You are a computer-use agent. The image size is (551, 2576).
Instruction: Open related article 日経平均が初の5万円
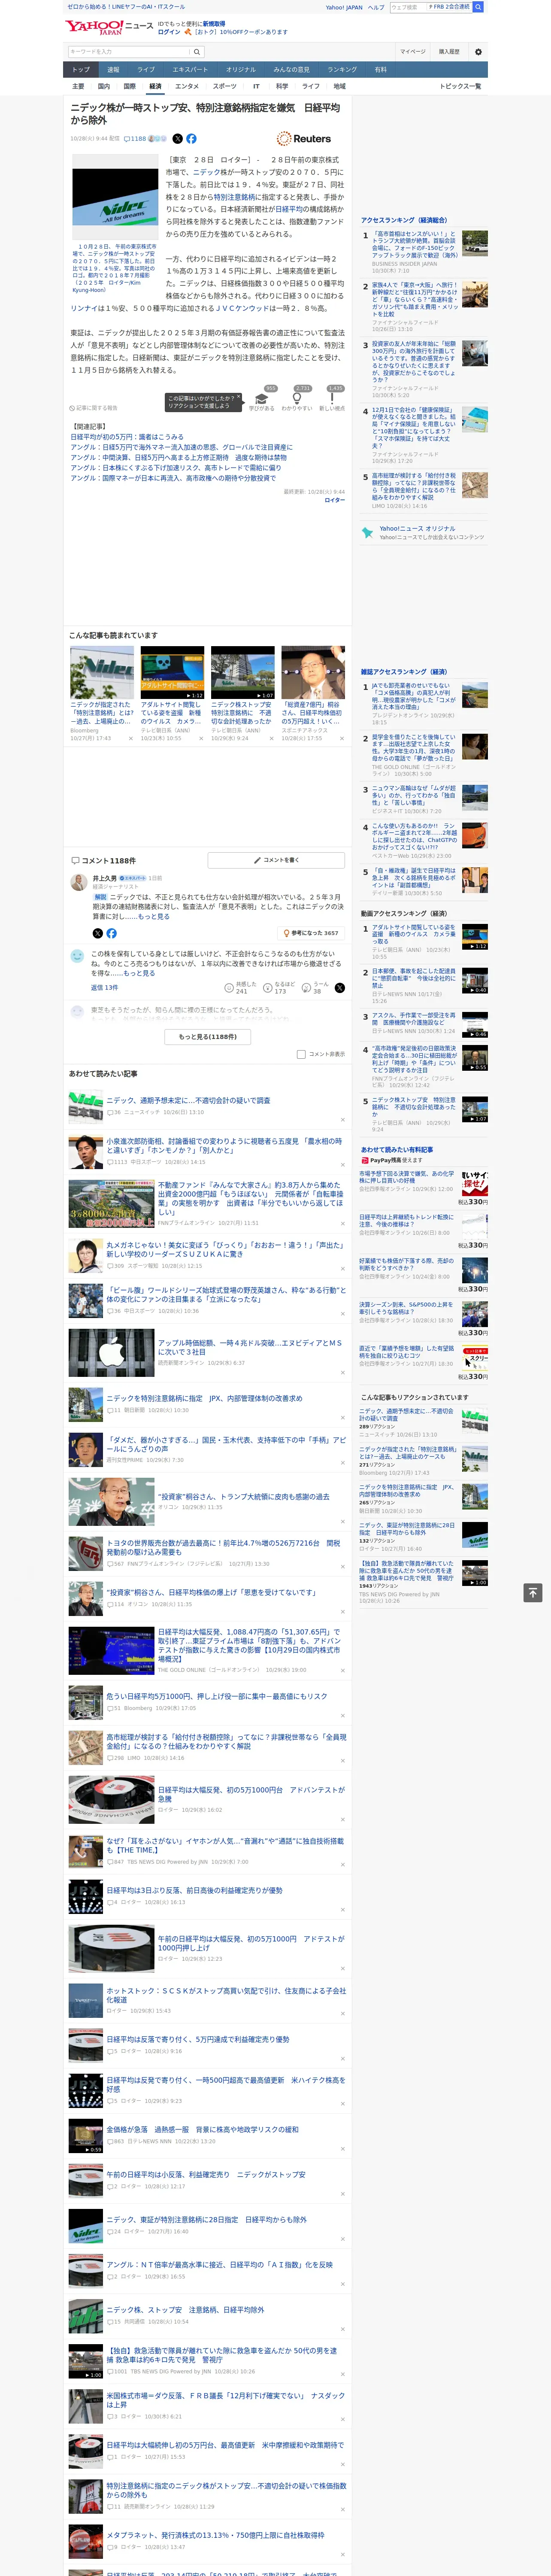[127, 437]
